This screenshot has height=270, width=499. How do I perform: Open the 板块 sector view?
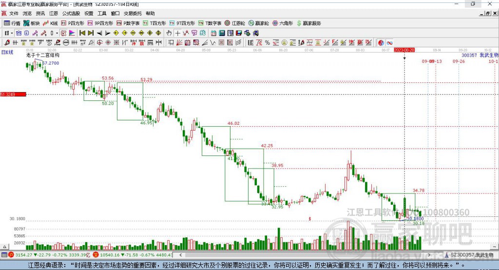32,23
